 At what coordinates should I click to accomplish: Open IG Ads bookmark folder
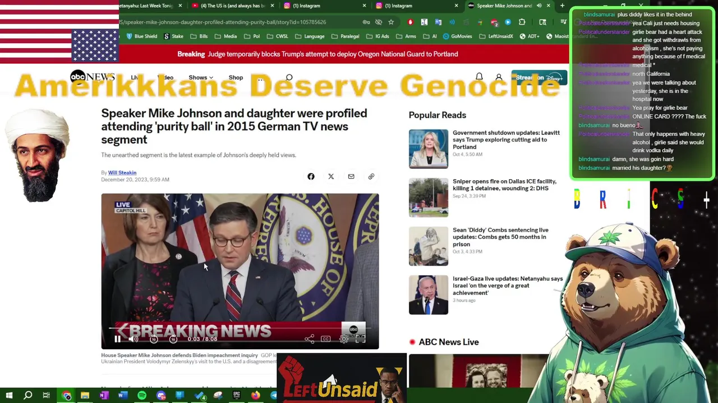pos(377,36)
